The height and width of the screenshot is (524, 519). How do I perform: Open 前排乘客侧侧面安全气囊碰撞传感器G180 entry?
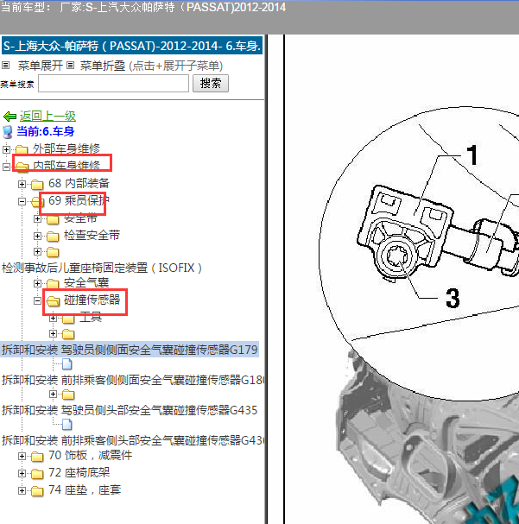[133, 380]
